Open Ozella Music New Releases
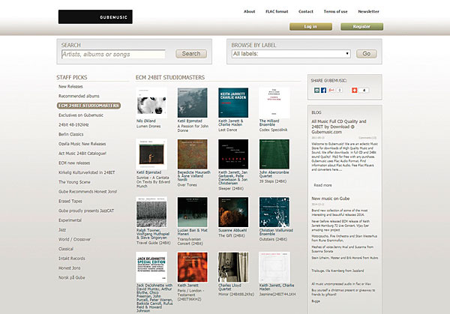 [x=82, y=144]
